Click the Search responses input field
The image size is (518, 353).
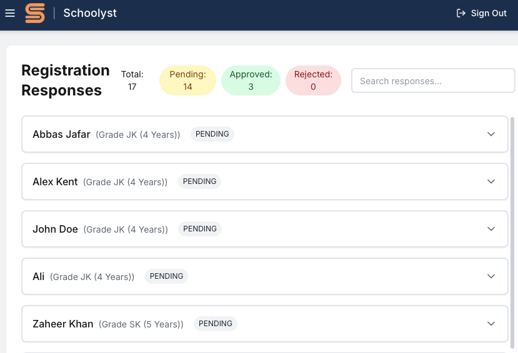433,80
